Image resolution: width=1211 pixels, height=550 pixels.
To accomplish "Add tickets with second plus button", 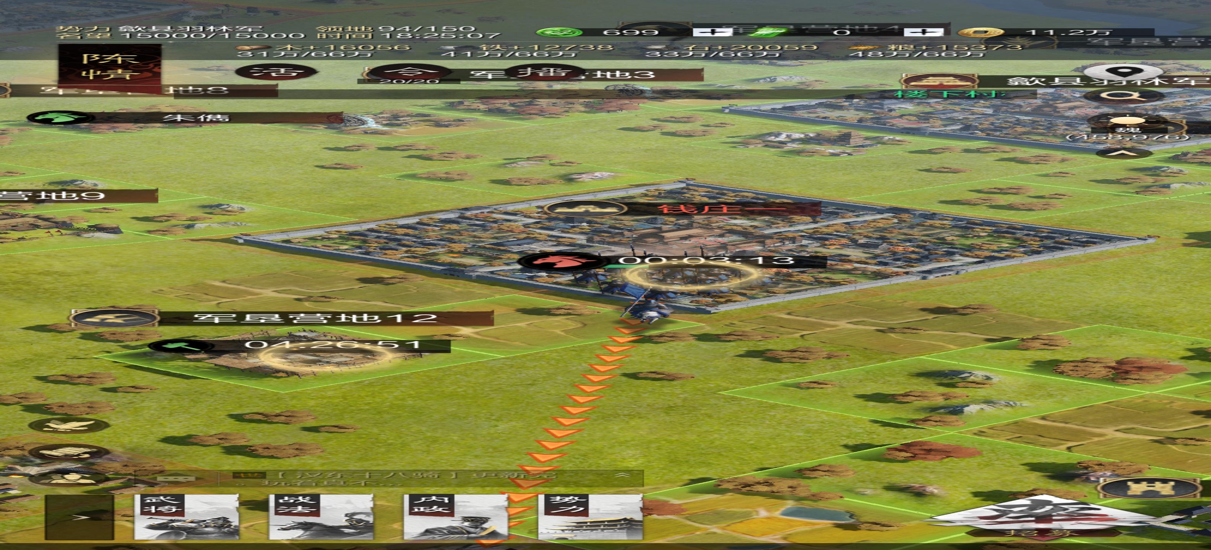I will coord(923,32).
